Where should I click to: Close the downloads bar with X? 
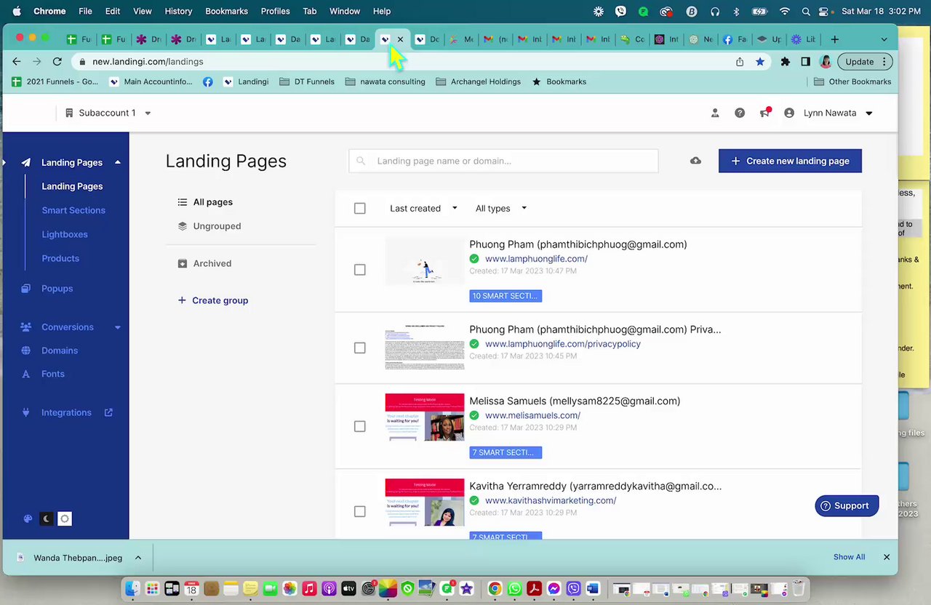887,557
